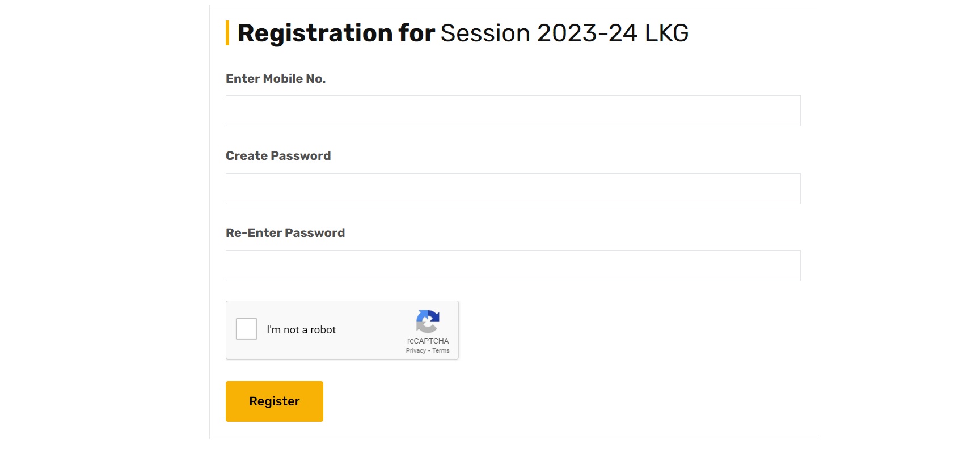Click the "Re-Enter Password" label text

click(285, 233)
